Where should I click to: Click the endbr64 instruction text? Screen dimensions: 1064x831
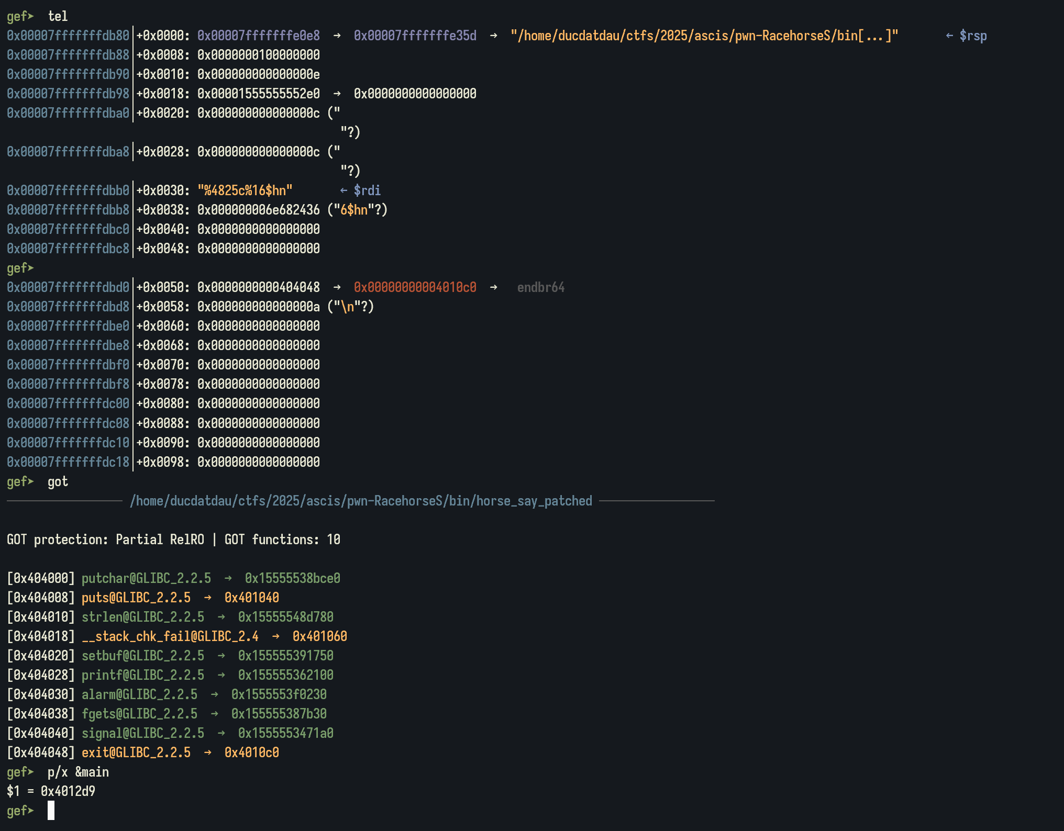[x=540, y=287]
